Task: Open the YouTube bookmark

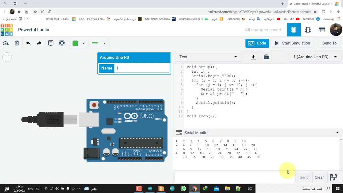Action: [292, 19]
